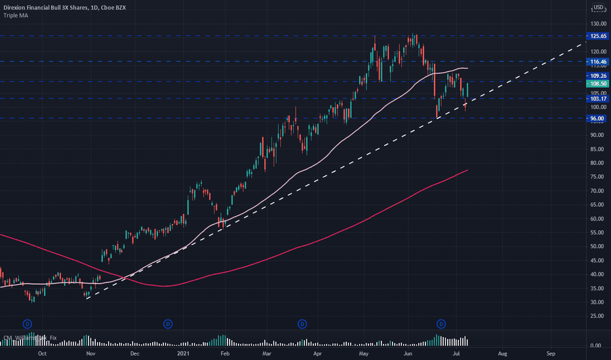Select the Triple MA indicator label
This screenshot has height=360, width=611.
pyautogui.click(x=16, y=16)
